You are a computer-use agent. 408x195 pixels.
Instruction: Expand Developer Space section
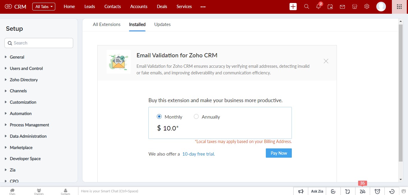pos(25,159)
